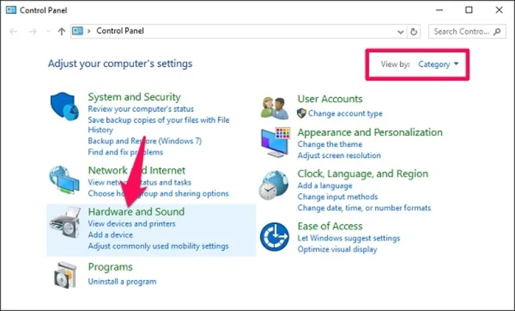The image size is (515, 311).
Task: Open the Programs heading link
Action: click(x=110, y=267)
